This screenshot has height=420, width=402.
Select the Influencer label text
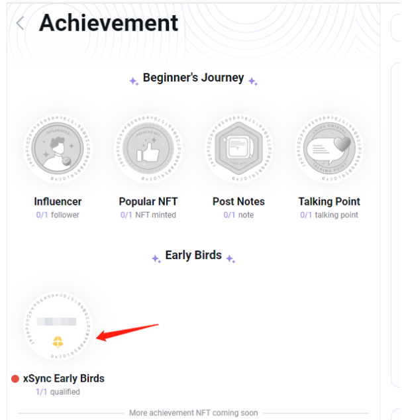[58, 201]
